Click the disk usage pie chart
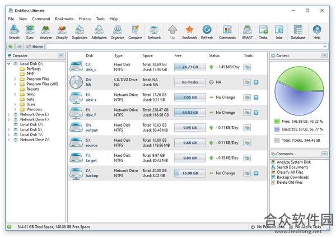 click(299, 91)
